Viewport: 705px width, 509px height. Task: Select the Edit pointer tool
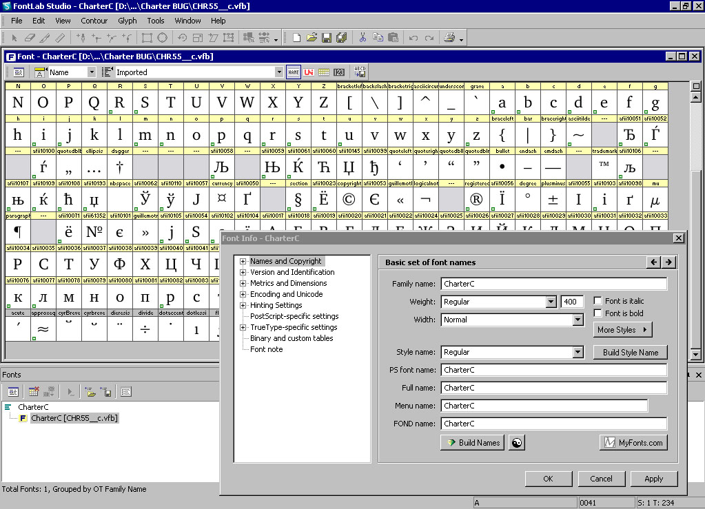pyautogui.click(x=14, y=38)
